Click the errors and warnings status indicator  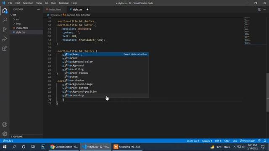tap(8, 141)
